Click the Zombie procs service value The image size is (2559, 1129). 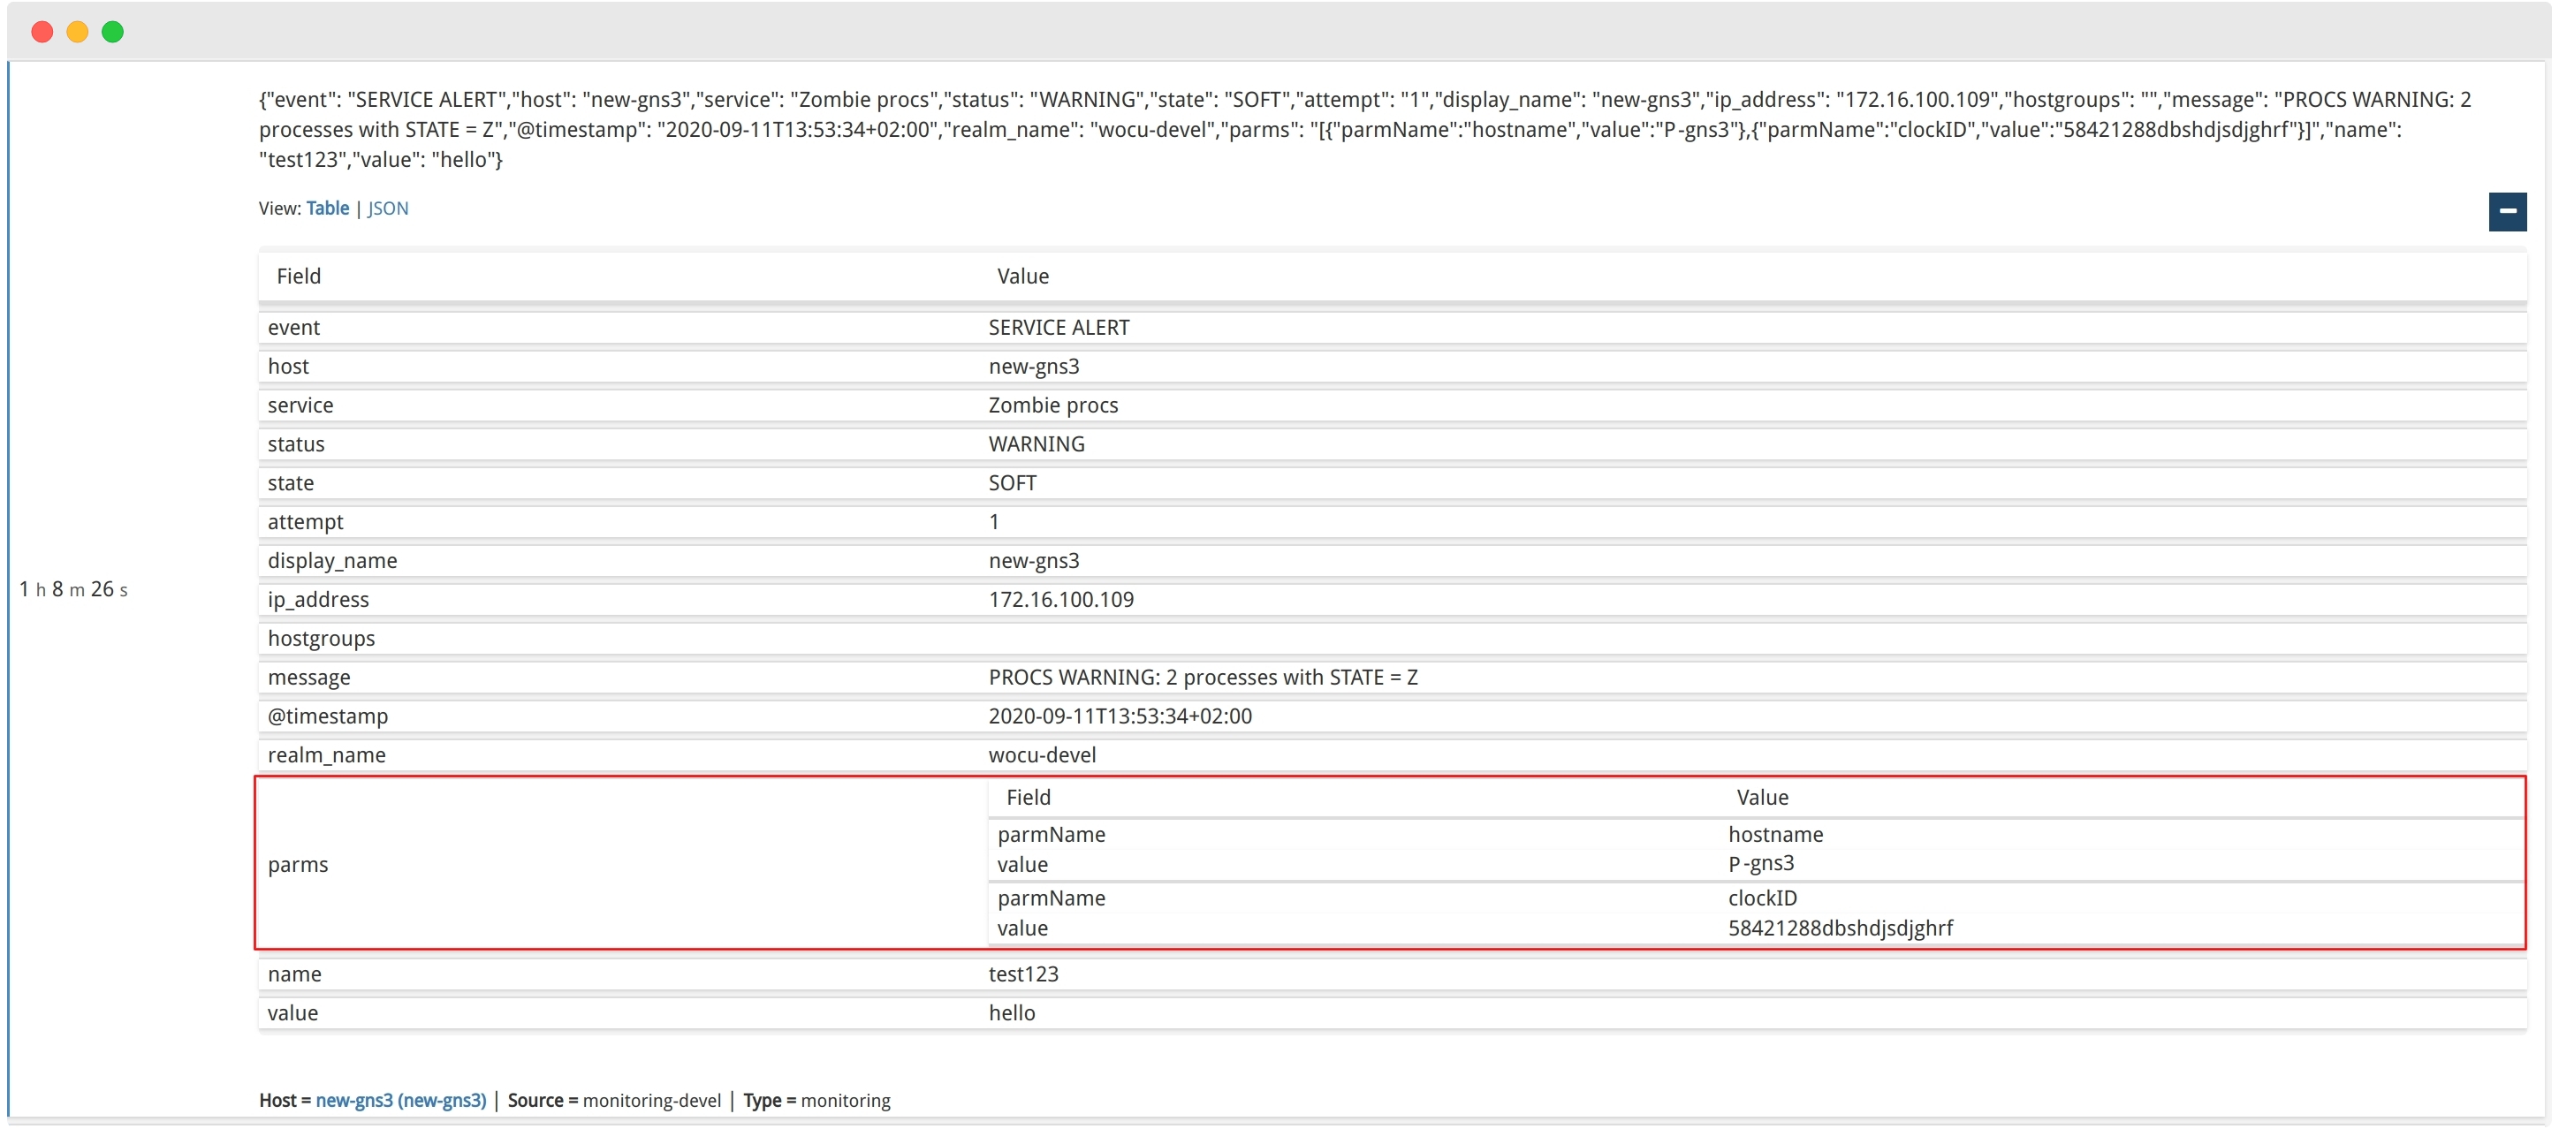coord(1052,405)
